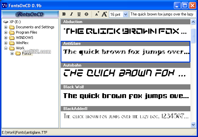Maximize the FontsOnCD window

tap(185, 6)
